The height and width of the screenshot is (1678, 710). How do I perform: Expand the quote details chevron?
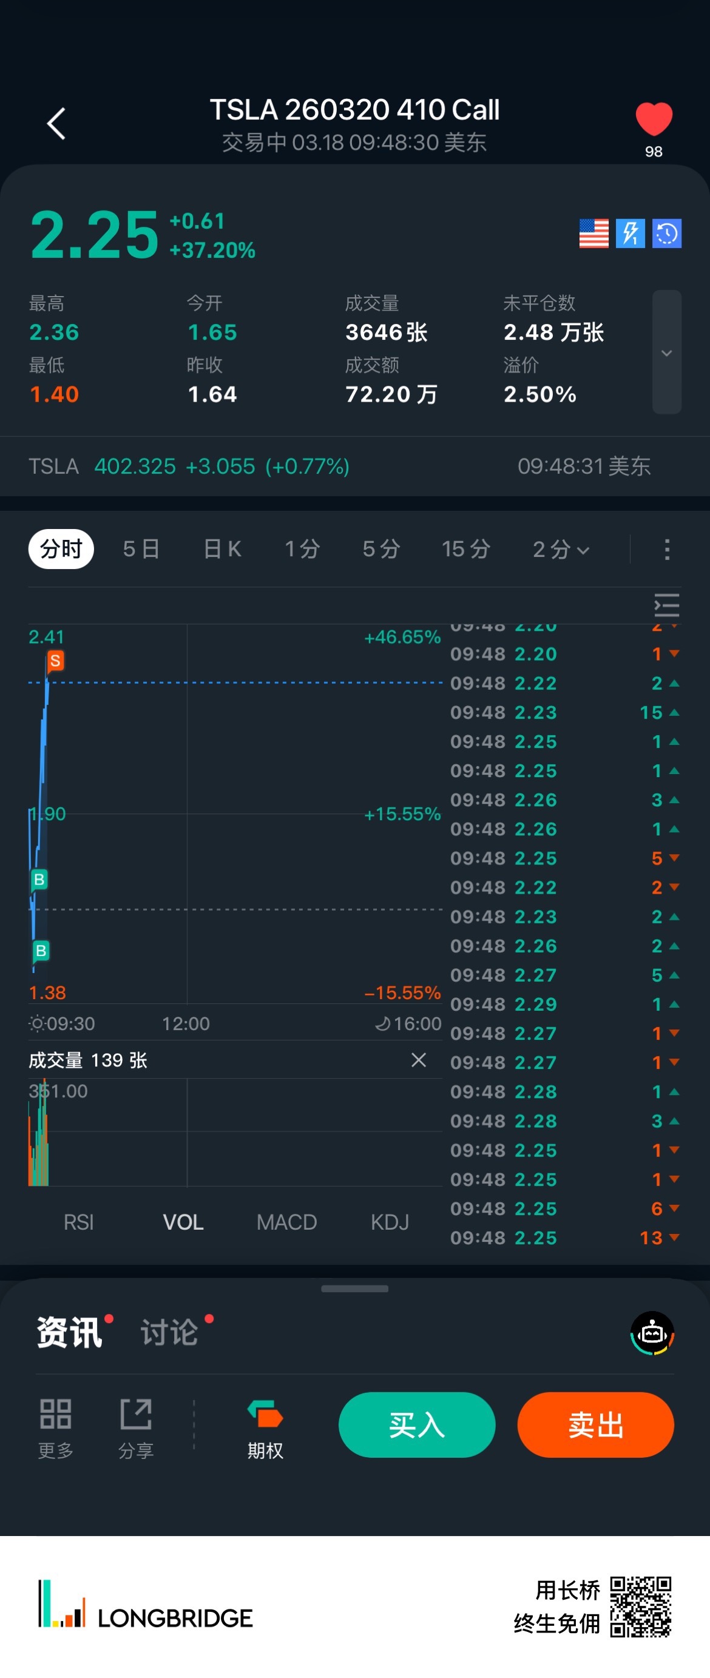tap(666, 352)
